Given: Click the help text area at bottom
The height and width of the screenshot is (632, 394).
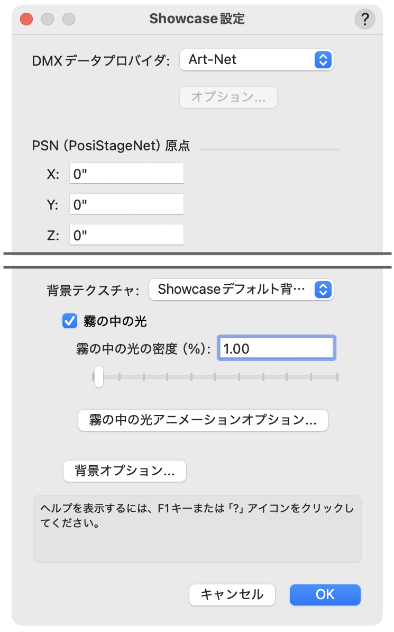Looking at the screenshot, I should coord(197,528).
